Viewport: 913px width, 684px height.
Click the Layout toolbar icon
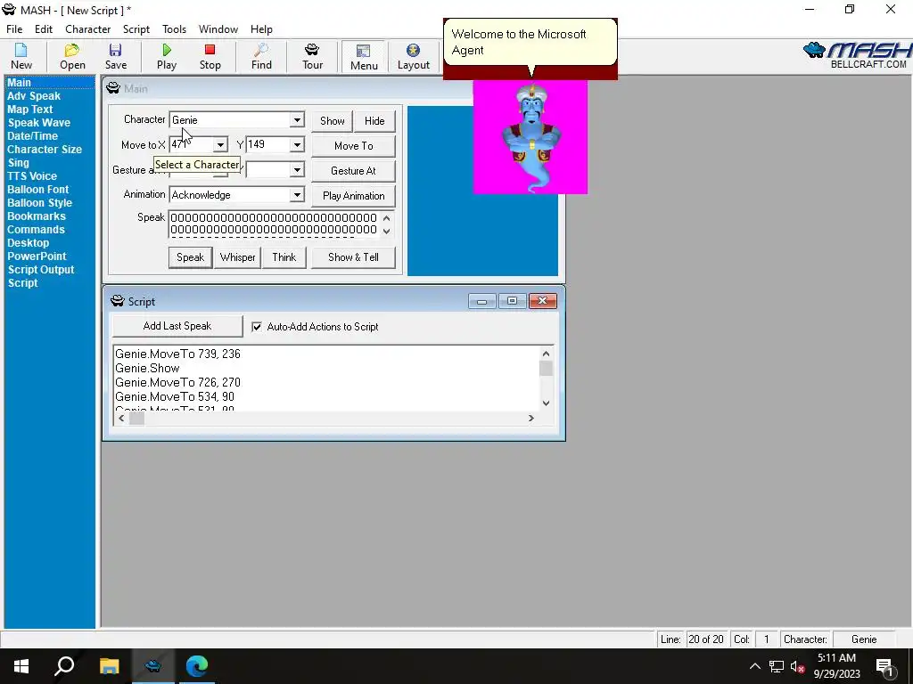[x=414, y=56]
